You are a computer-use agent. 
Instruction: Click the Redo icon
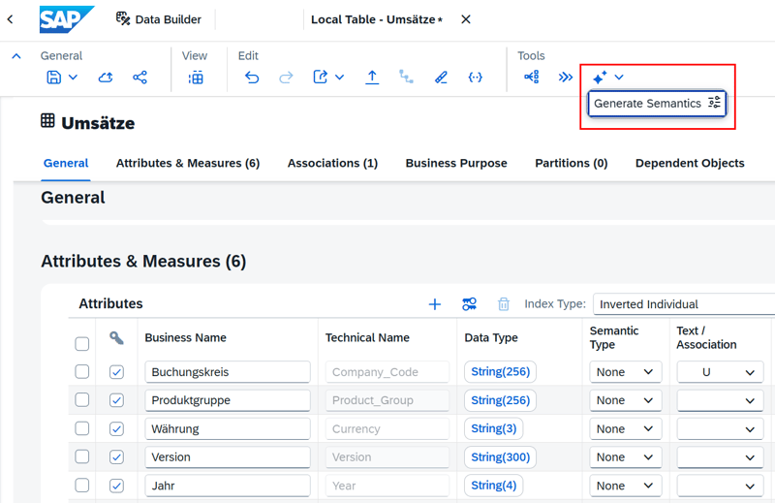point(286,78)
